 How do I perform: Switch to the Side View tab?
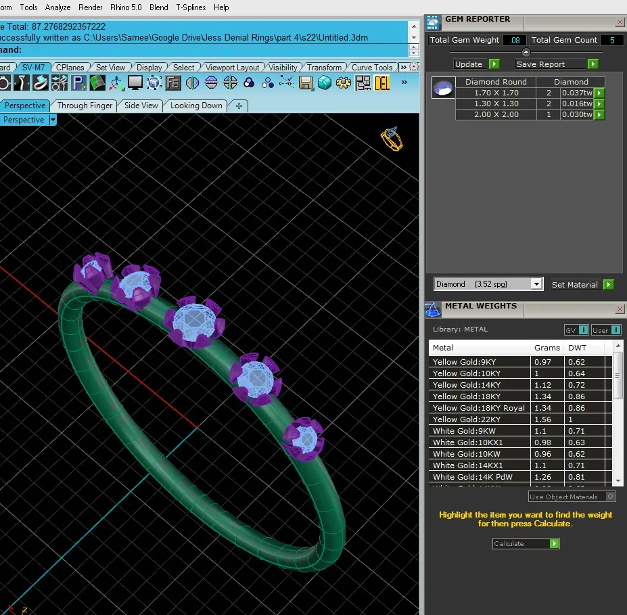pyautogui.click(x=141, y=106)
